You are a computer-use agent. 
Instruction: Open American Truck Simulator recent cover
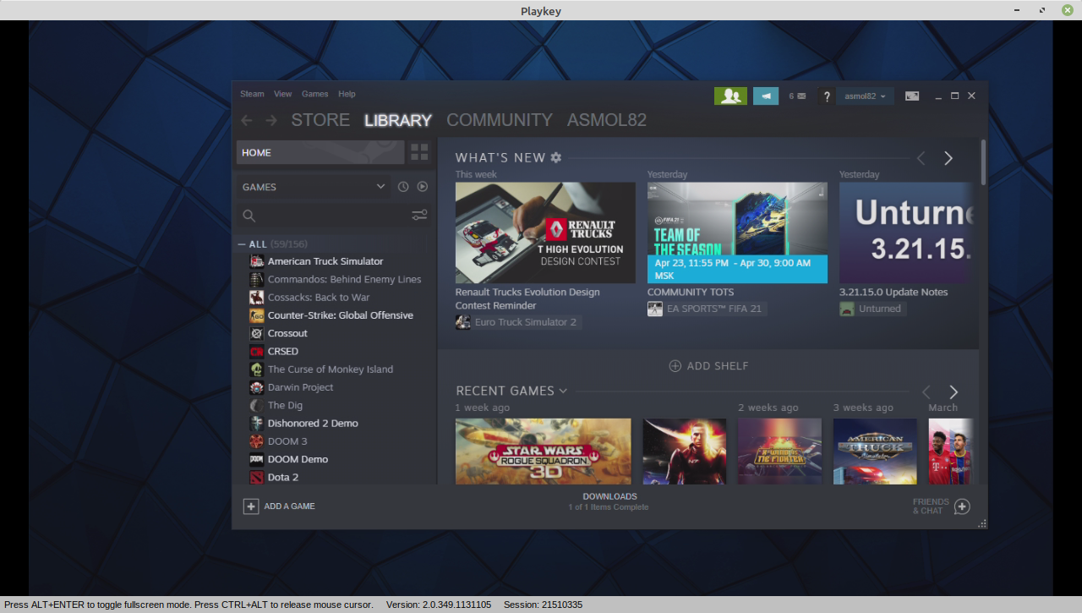875,451
